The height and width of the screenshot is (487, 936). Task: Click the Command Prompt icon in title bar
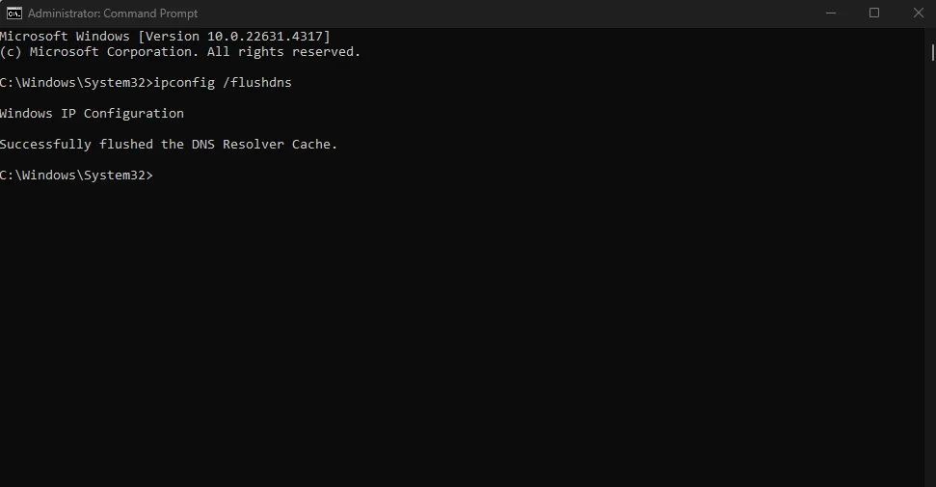13,14
